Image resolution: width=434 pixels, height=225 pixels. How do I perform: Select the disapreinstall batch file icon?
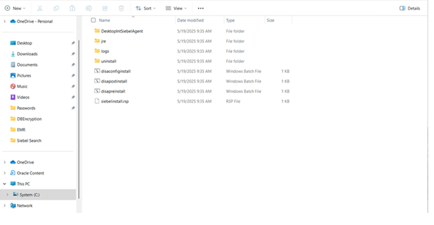coord(97,91)
